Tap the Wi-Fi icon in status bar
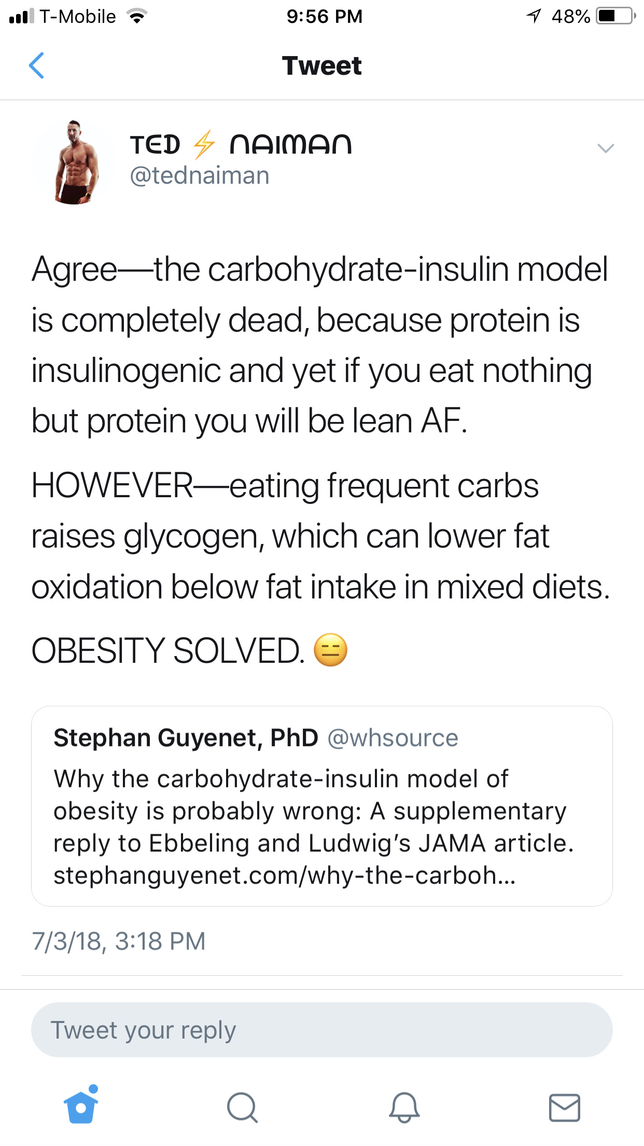 click(x=137, y=17)
